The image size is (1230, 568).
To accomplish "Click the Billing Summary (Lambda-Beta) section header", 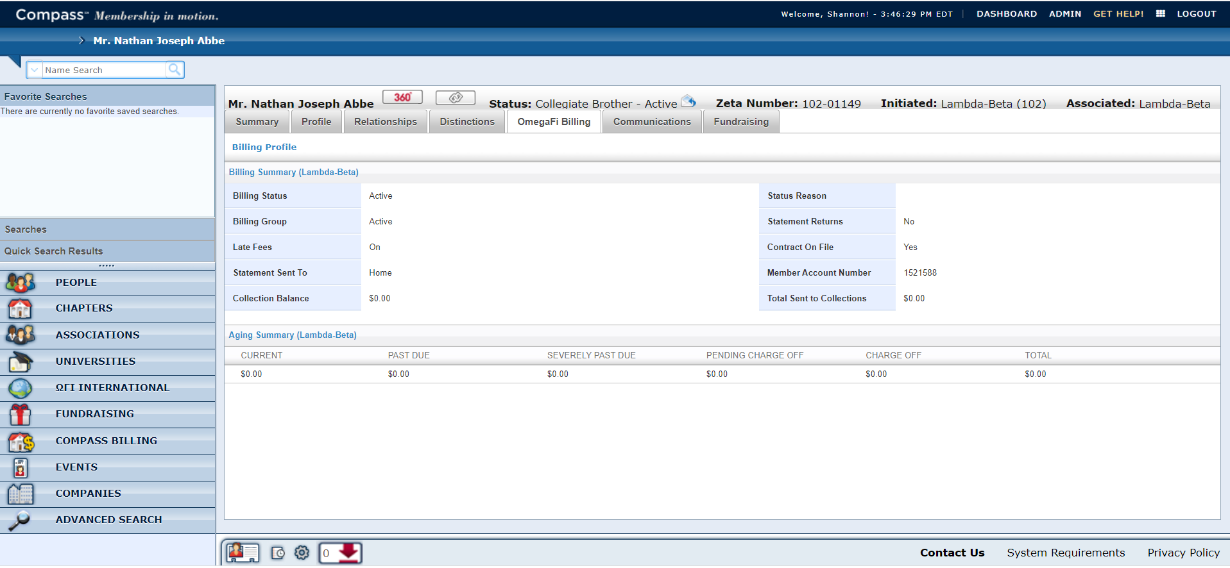I will coord(294,172).
